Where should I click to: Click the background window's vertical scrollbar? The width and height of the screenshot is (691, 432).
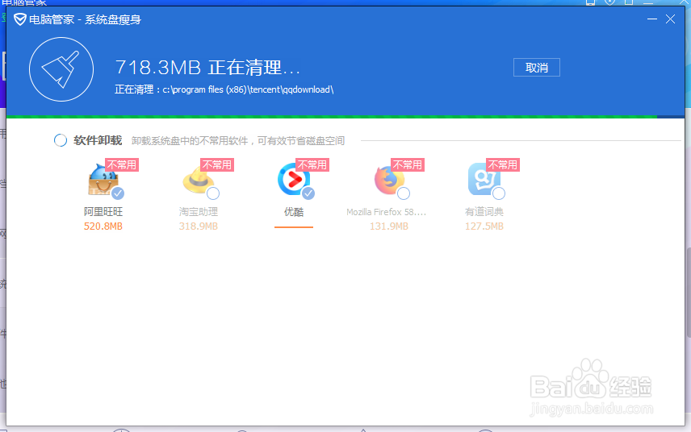point(689,292)
